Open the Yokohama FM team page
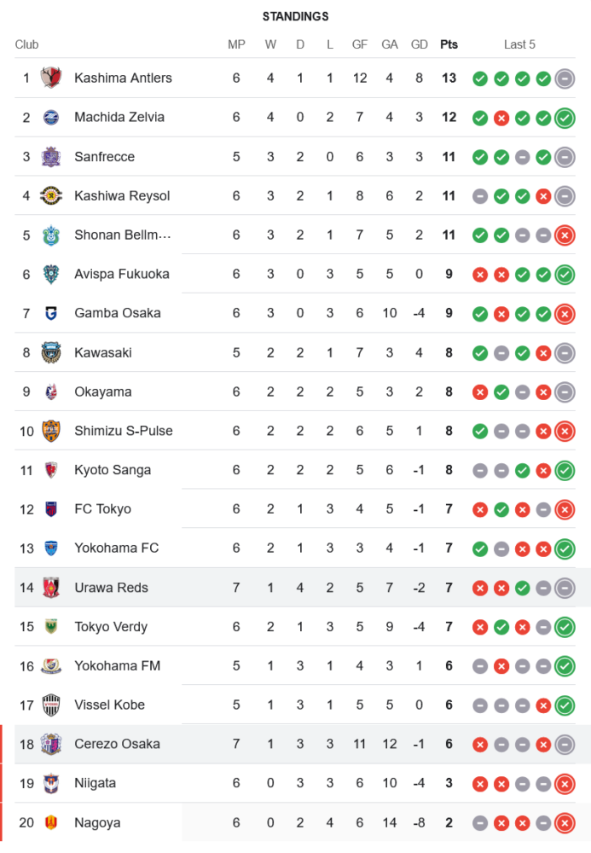 (117, 665)
